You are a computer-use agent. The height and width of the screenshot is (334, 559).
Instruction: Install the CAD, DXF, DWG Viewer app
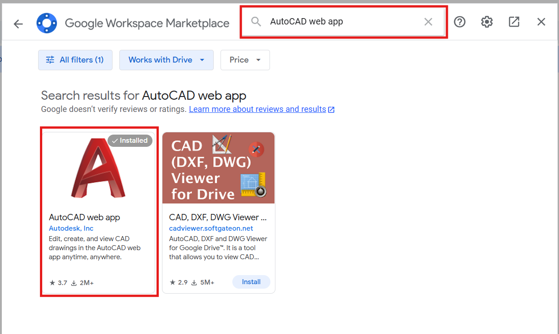[x=251, y=281]
